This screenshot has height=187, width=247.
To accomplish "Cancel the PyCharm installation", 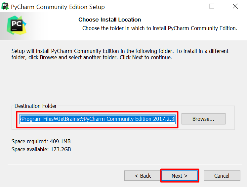I will pos(222,176).
